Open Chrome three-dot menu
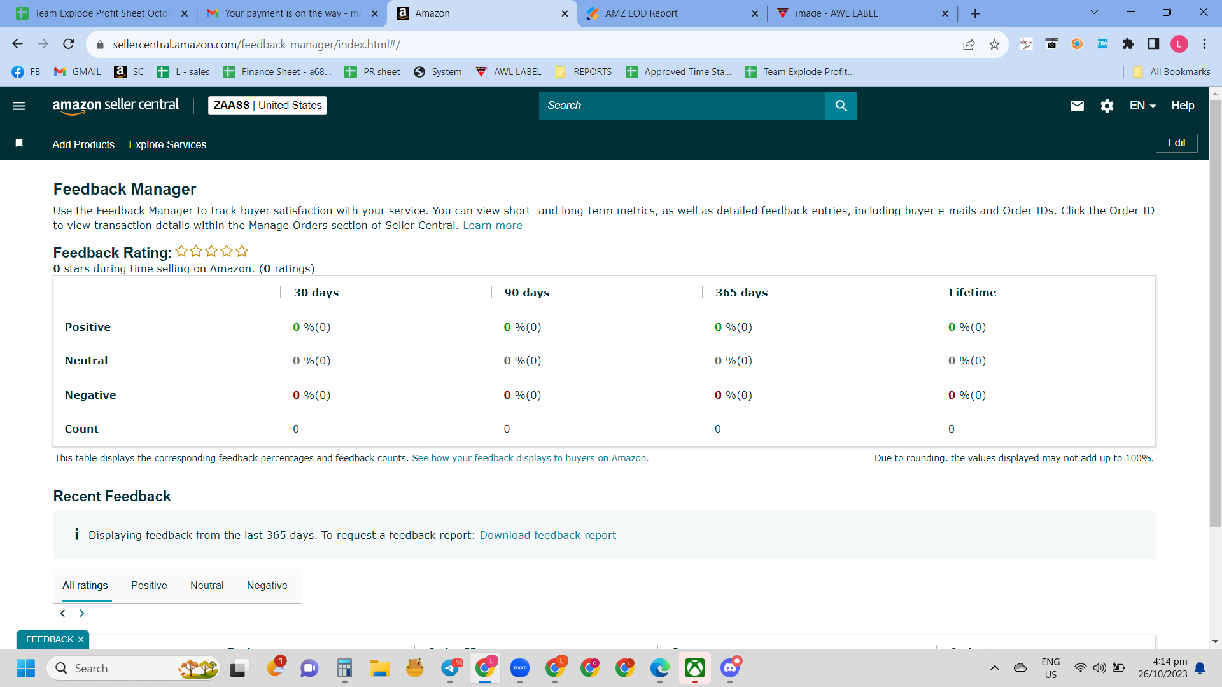The image size is (1222, 687). point(1204,44)
